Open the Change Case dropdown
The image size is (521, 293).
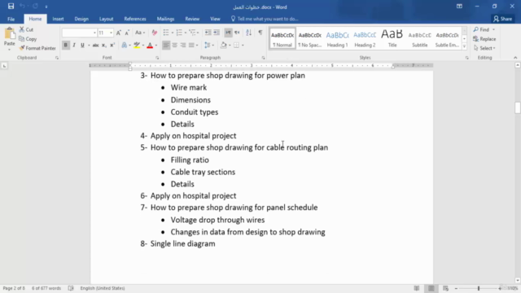[x=140, y=33]
